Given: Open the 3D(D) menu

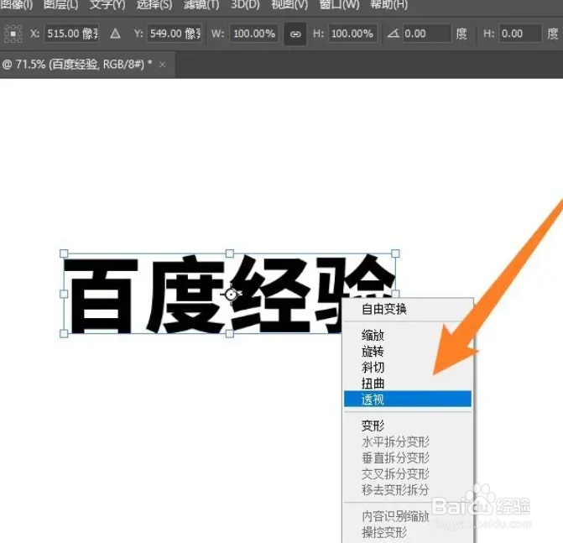Looking at the screenshot, I should (245, 5).
